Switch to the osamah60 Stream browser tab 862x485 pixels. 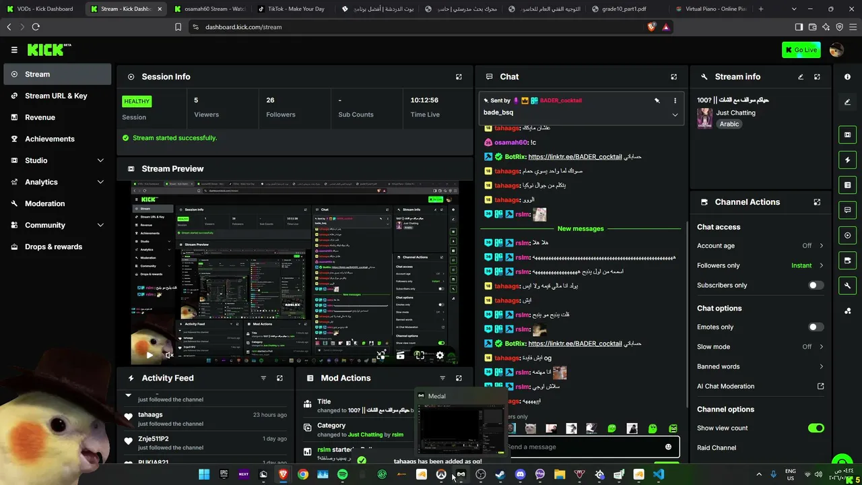click(210, 9)
